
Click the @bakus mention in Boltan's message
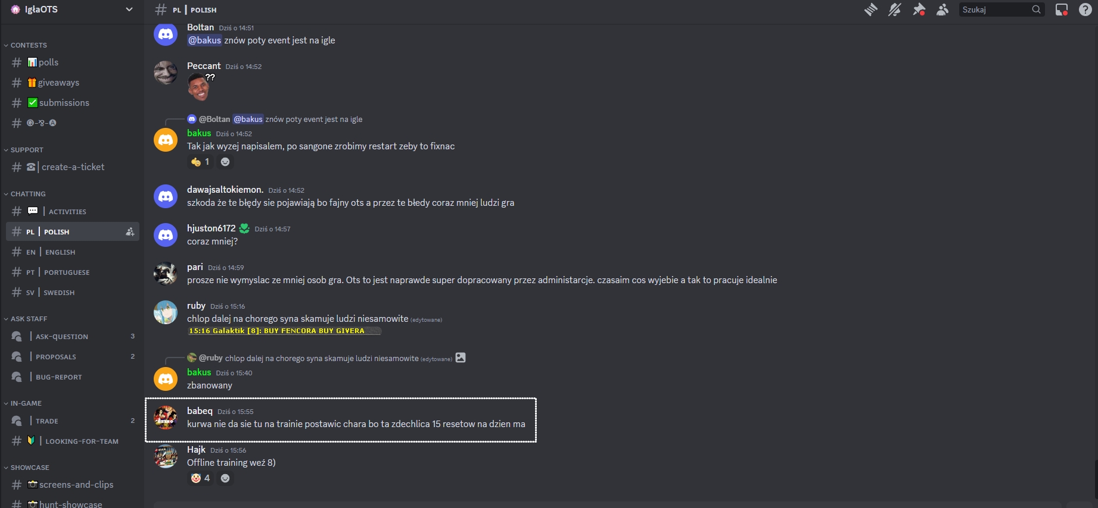coord(205,40)
